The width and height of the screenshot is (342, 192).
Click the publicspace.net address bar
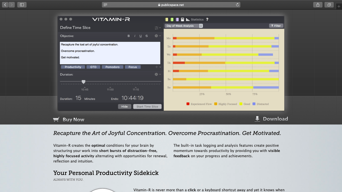point(171,5)
